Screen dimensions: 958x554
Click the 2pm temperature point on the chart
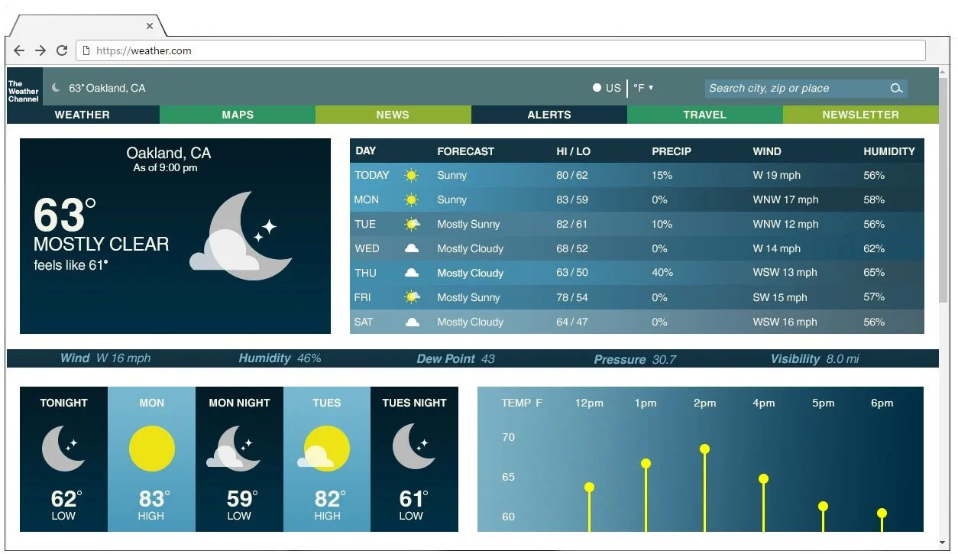tap(704, 449)
